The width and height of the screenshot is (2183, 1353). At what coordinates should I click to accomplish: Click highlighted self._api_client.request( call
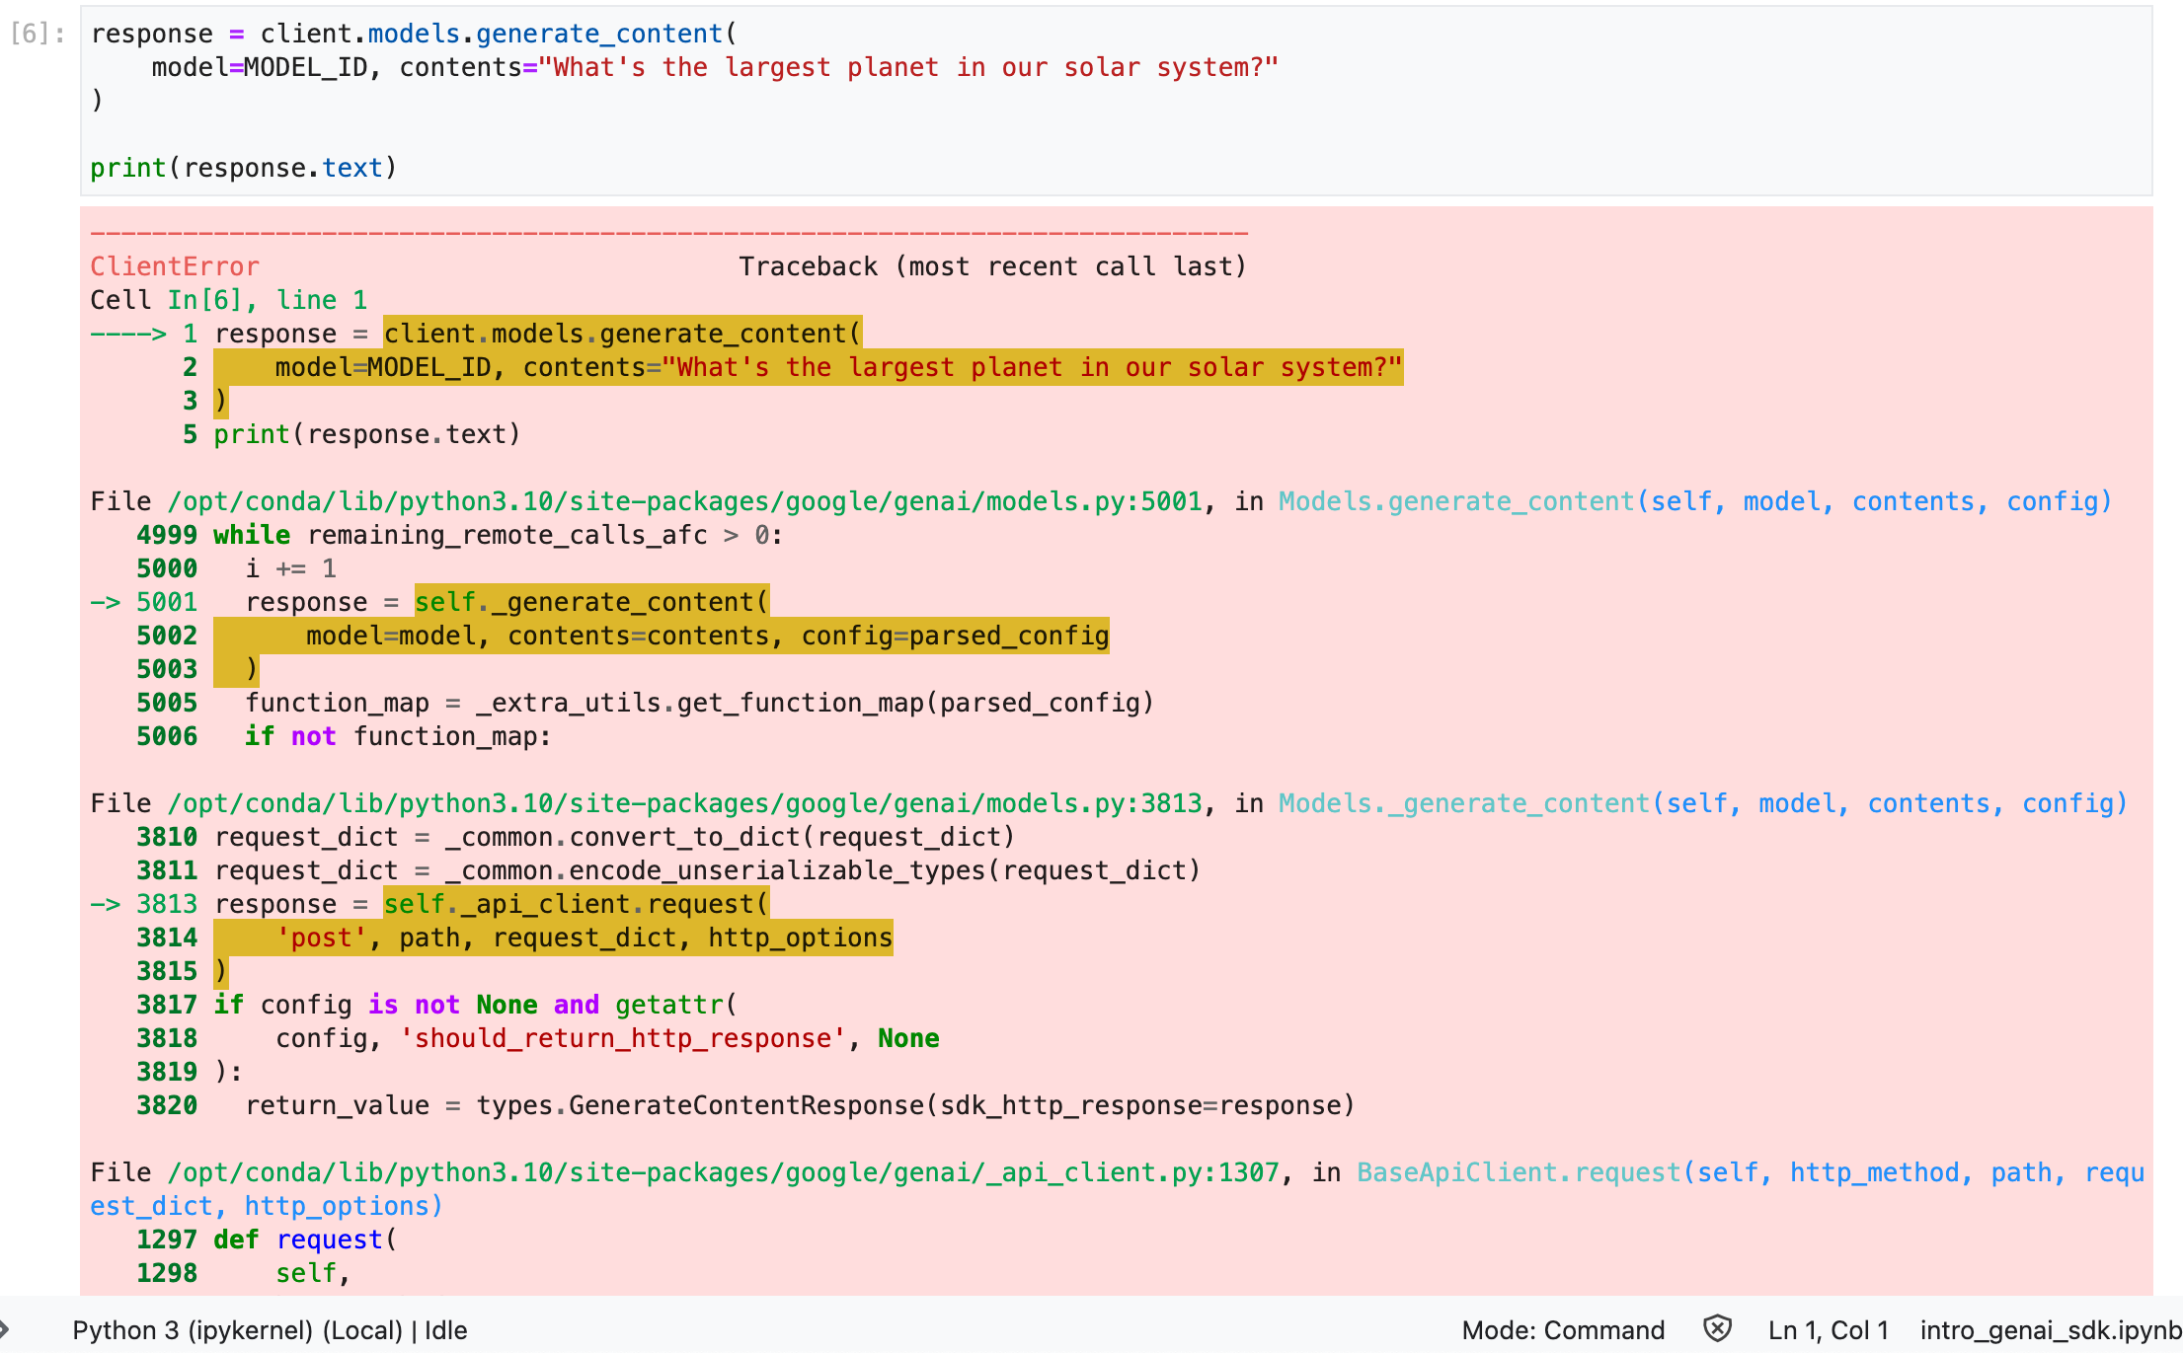point(575,904)
